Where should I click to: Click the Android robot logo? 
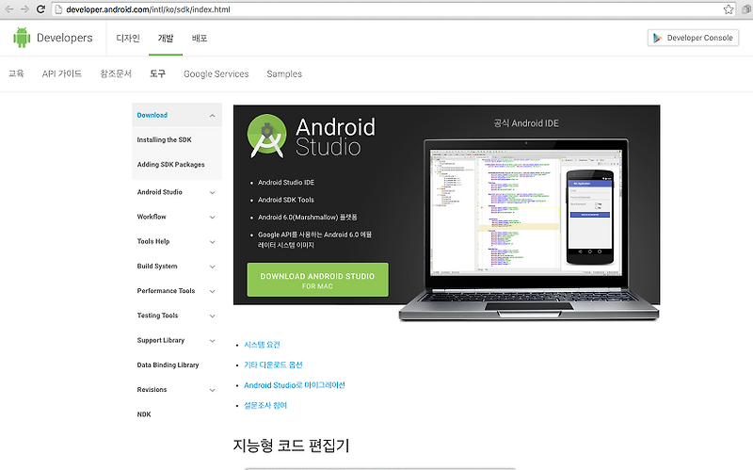coord(22,38)
